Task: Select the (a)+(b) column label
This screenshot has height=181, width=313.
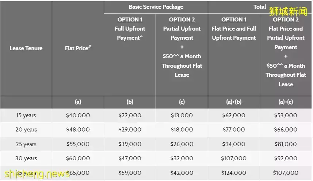Action: 234,102
